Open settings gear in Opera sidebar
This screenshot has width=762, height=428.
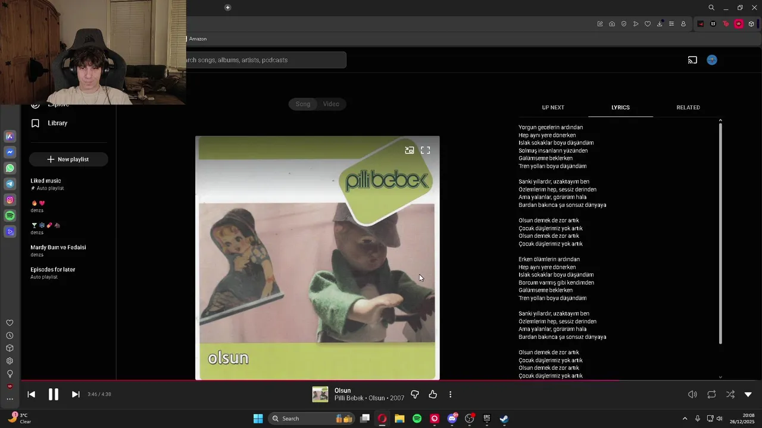point(10,361)
